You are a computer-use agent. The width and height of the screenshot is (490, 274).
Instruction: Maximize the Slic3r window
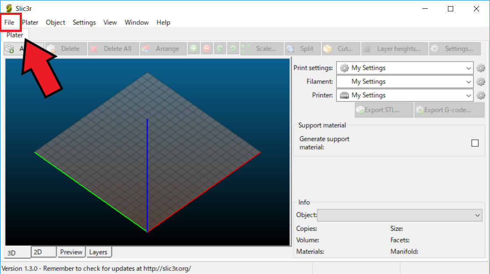pos(451,9)
